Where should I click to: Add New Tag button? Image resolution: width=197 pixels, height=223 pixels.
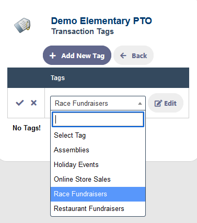tap(77, 55)
